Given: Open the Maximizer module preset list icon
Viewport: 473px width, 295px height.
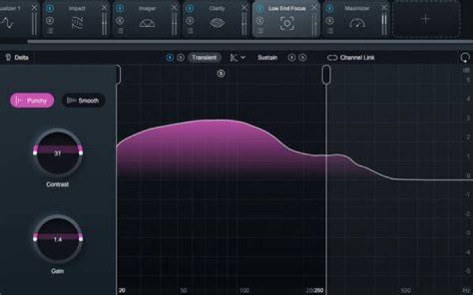Looking at the screenshot, I should (x=330, y=30).
